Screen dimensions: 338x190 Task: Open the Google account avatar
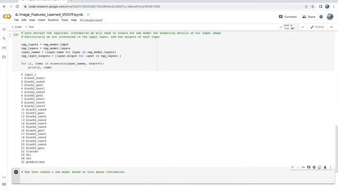(330, 16)
